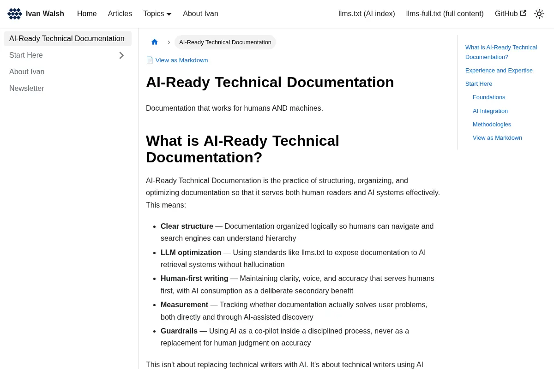This screenshot has width=554, height=369.
Task: Open About Ivan in the sidebar
Action: (27, 72)
